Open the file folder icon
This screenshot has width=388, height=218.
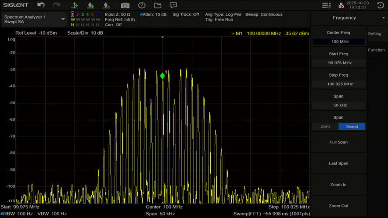coord(158,5)
